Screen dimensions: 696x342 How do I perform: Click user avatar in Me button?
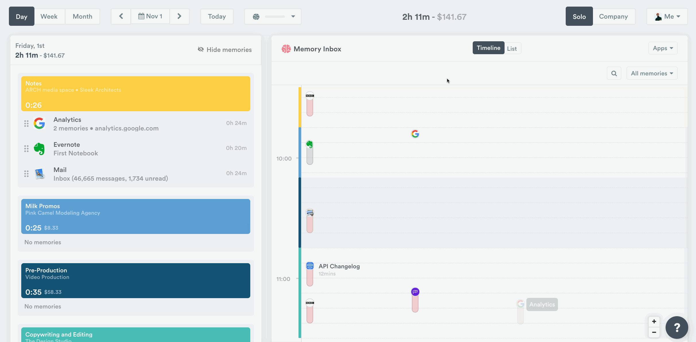(658, 17)
